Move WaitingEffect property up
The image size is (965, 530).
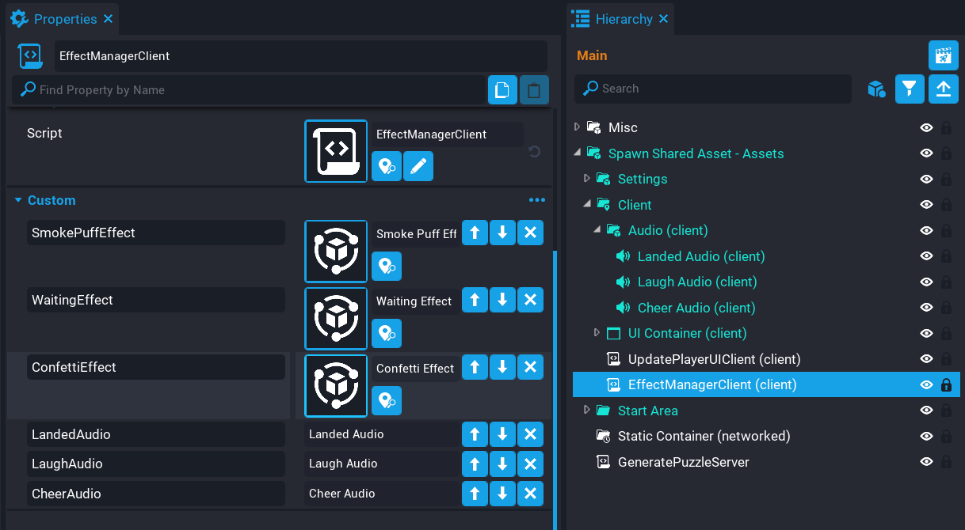click(475, 300)
